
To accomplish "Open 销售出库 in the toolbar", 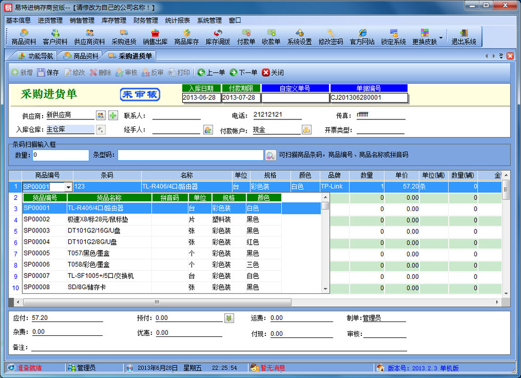I will 155,37.
